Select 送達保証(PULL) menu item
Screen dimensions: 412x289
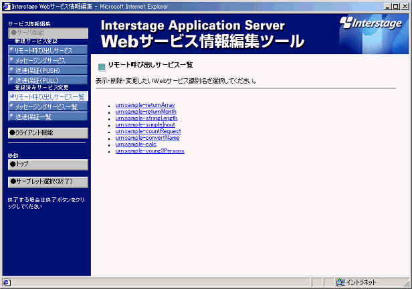48,80
